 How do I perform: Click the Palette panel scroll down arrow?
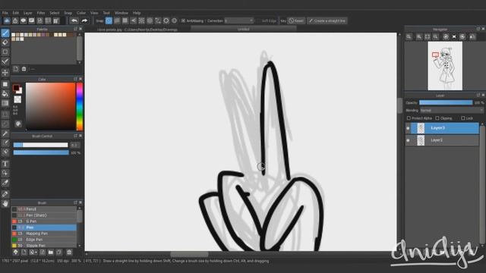(x=80, y=62)
